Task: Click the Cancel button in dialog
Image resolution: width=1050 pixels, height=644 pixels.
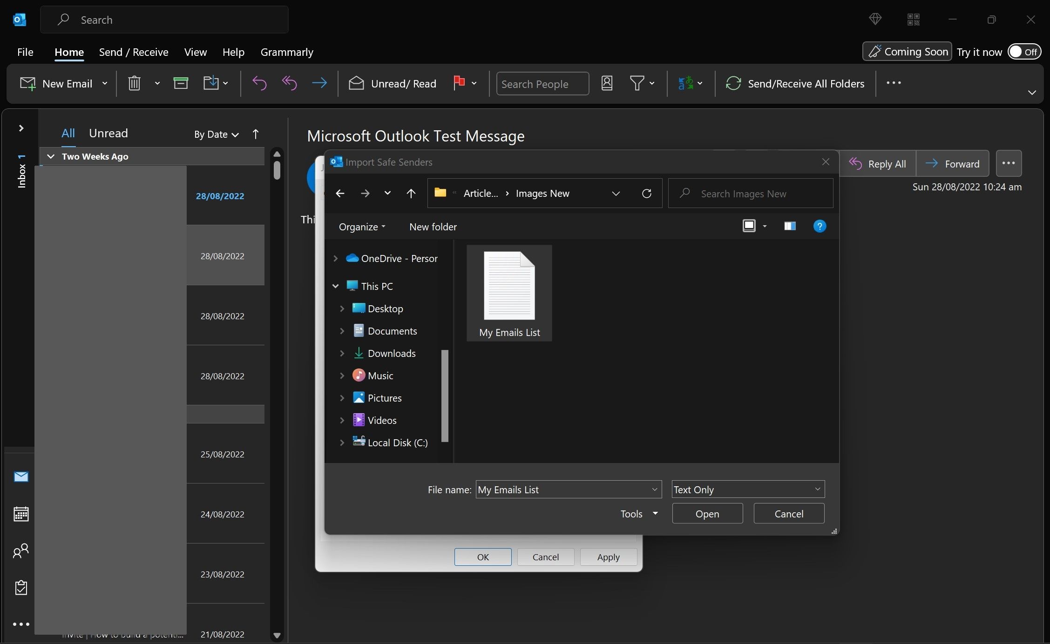Action: pyautogui.click(x=789, y=513)
